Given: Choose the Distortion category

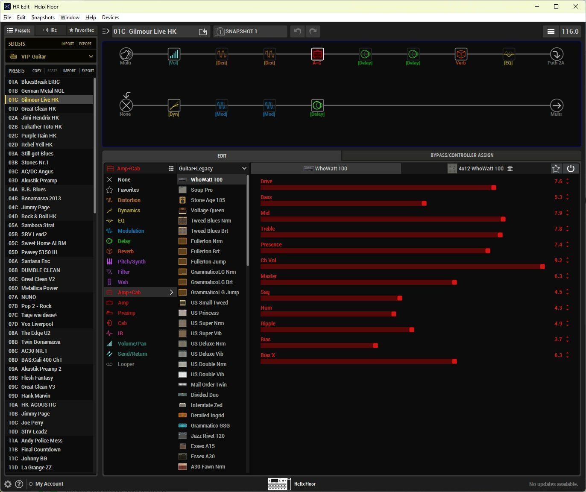Looking at the screenshot, I should point(129,200).
